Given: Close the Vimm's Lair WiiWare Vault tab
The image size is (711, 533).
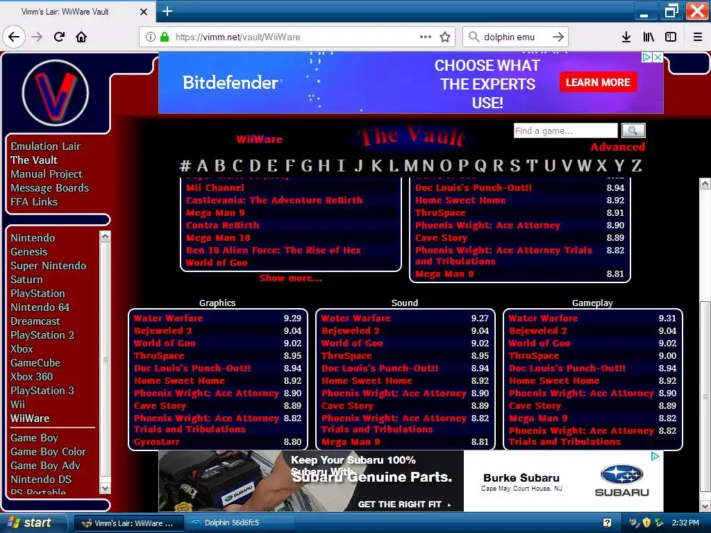Looking at the screenshot, I should (143, 12).
